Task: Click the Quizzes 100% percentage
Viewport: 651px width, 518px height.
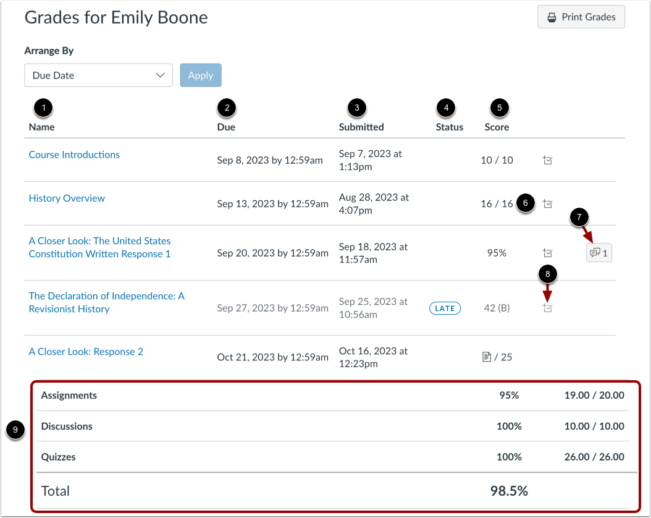Action: point(509,457)
